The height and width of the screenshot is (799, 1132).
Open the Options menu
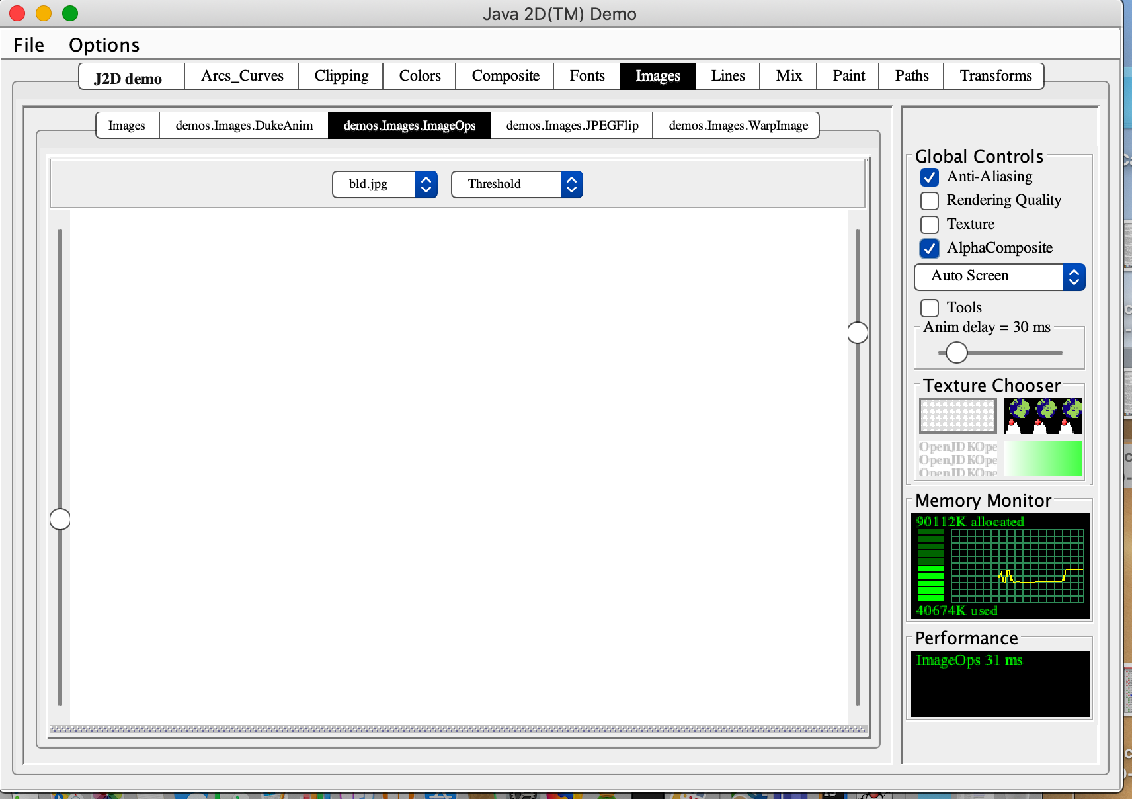104,45
